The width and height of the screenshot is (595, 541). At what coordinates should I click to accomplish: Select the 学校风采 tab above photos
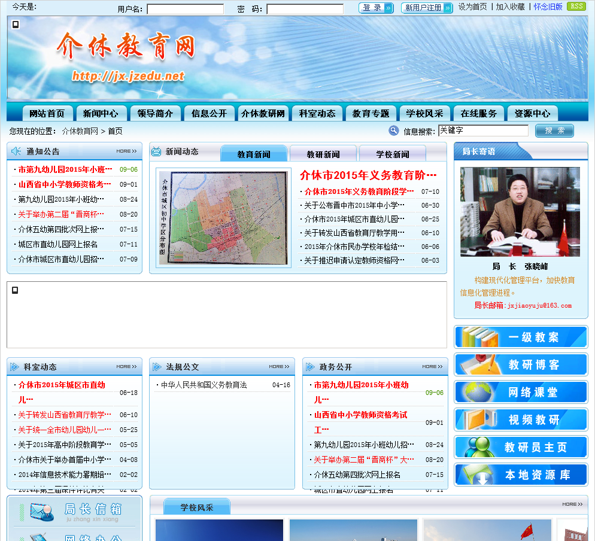tap(197, 507)
